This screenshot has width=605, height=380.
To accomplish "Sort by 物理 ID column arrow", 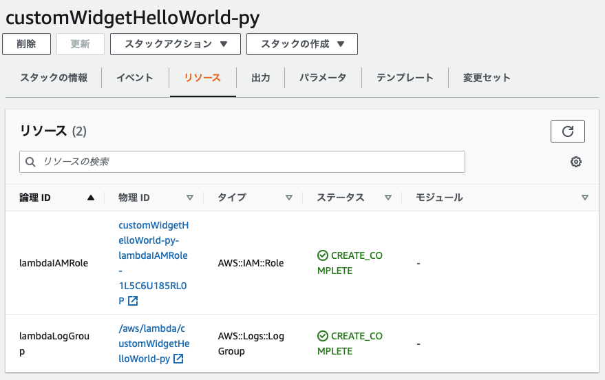I will point(190,198).
